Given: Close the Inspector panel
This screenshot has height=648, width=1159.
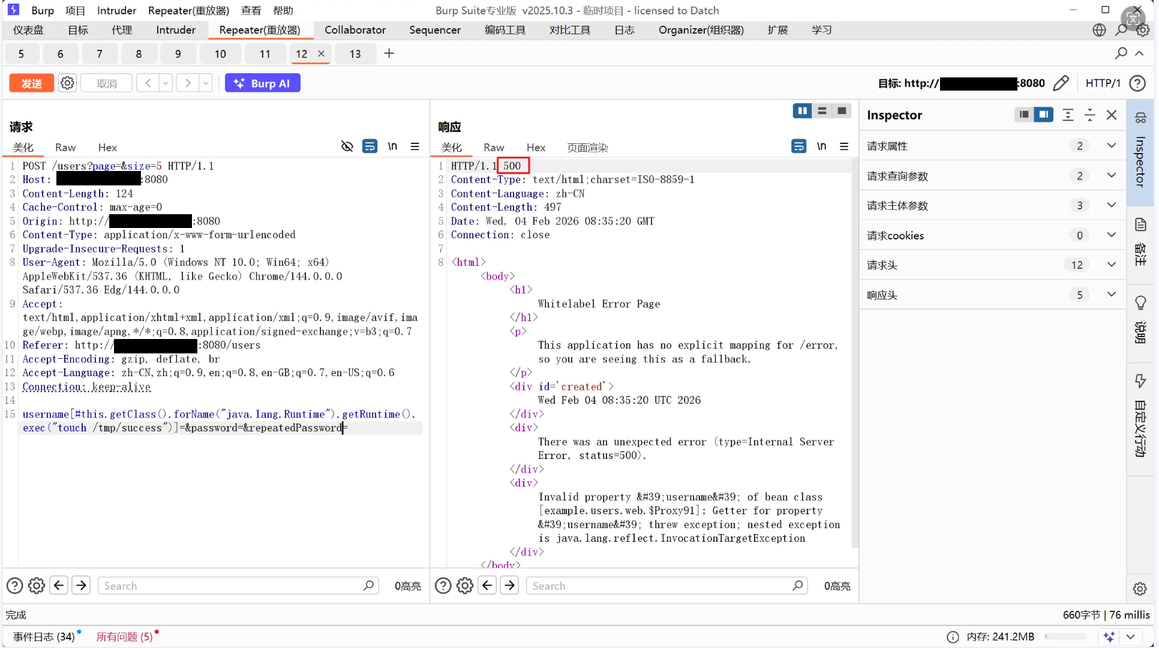Looking at the screenshot, I should pos(1112,115).
